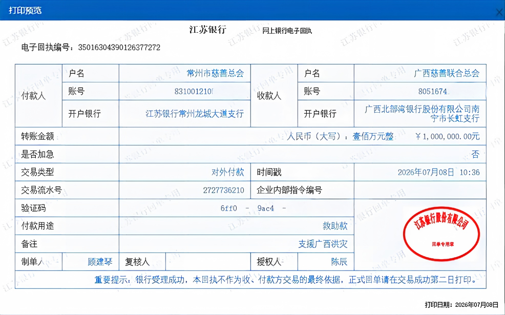Screen dimensions: 505x315
Task: Click the 付款用途 label
Action: click(x=37, y=226)
